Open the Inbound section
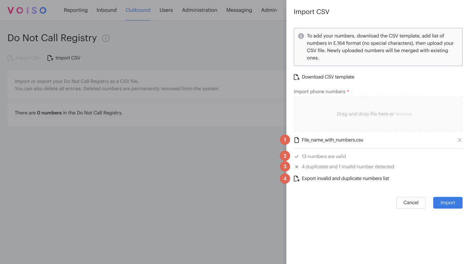The height and width of the screenshot is (264, 470). 106,10
